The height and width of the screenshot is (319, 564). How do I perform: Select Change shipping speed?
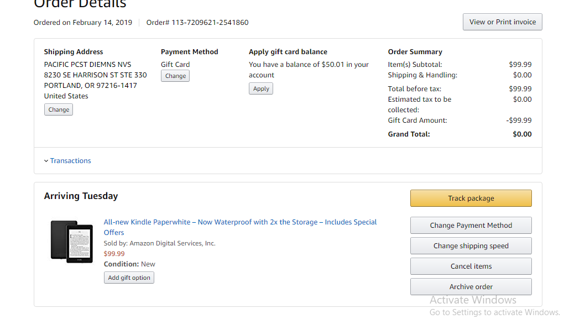click(x=471, y=246)
